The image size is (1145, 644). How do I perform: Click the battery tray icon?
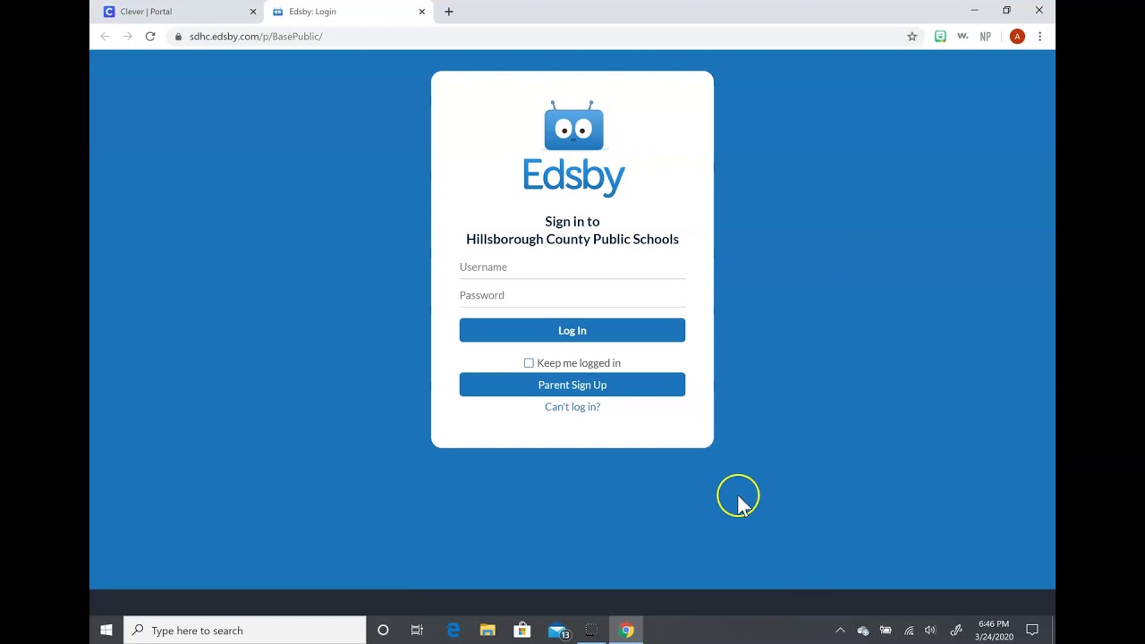(886, 631)
